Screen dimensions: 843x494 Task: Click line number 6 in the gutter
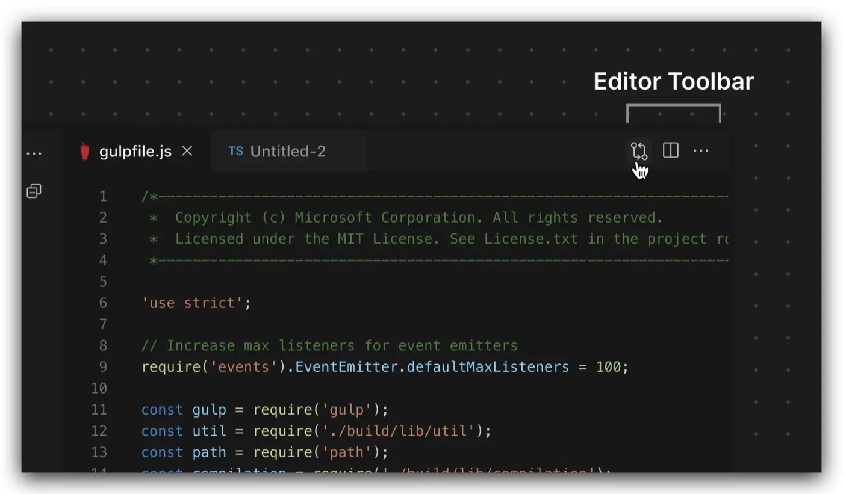point(102,303)
